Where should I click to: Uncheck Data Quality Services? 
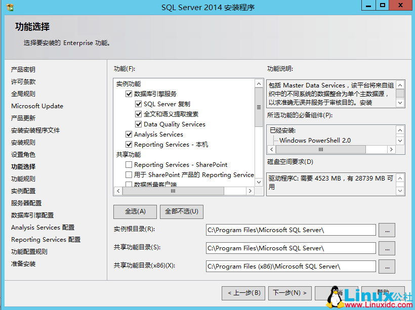(138, 124)
